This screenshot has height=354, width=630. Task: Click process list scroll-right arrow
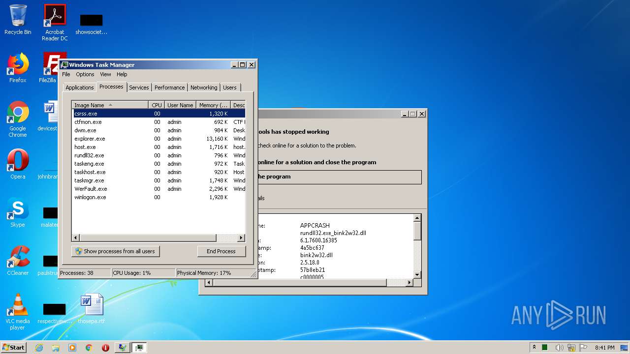point(241,238)
